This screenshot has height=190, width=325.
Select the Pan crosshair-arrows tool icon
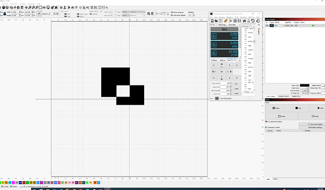click(26, 8)
